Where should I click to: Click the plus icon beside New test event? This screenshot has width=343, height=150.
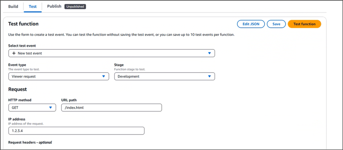pyautogui.click(x=14, y=53)
